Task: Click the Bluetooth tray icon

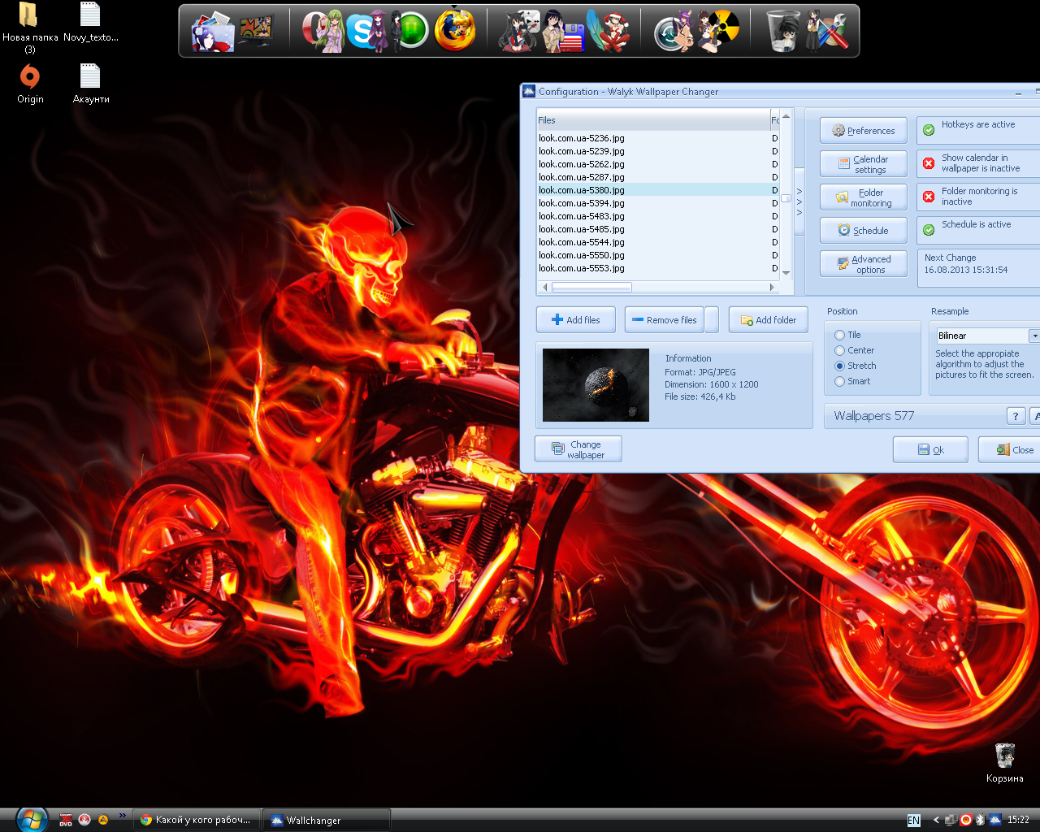Action: point(981,820)
